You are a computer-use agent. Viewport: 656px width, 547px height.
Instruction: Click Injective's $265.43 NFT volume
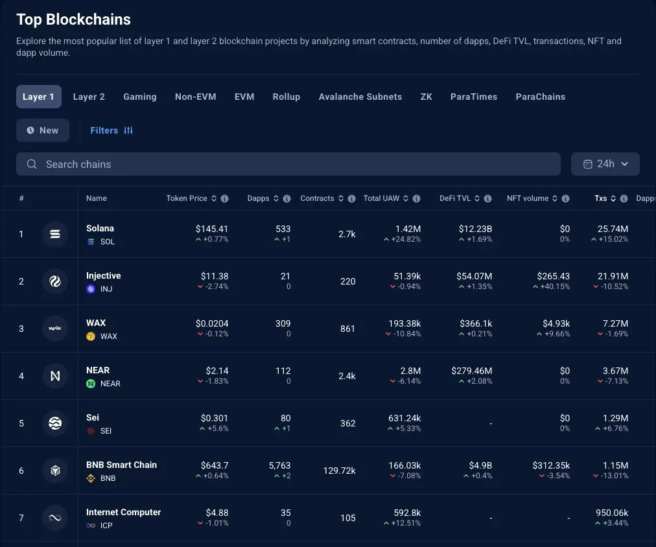[553, 276]
